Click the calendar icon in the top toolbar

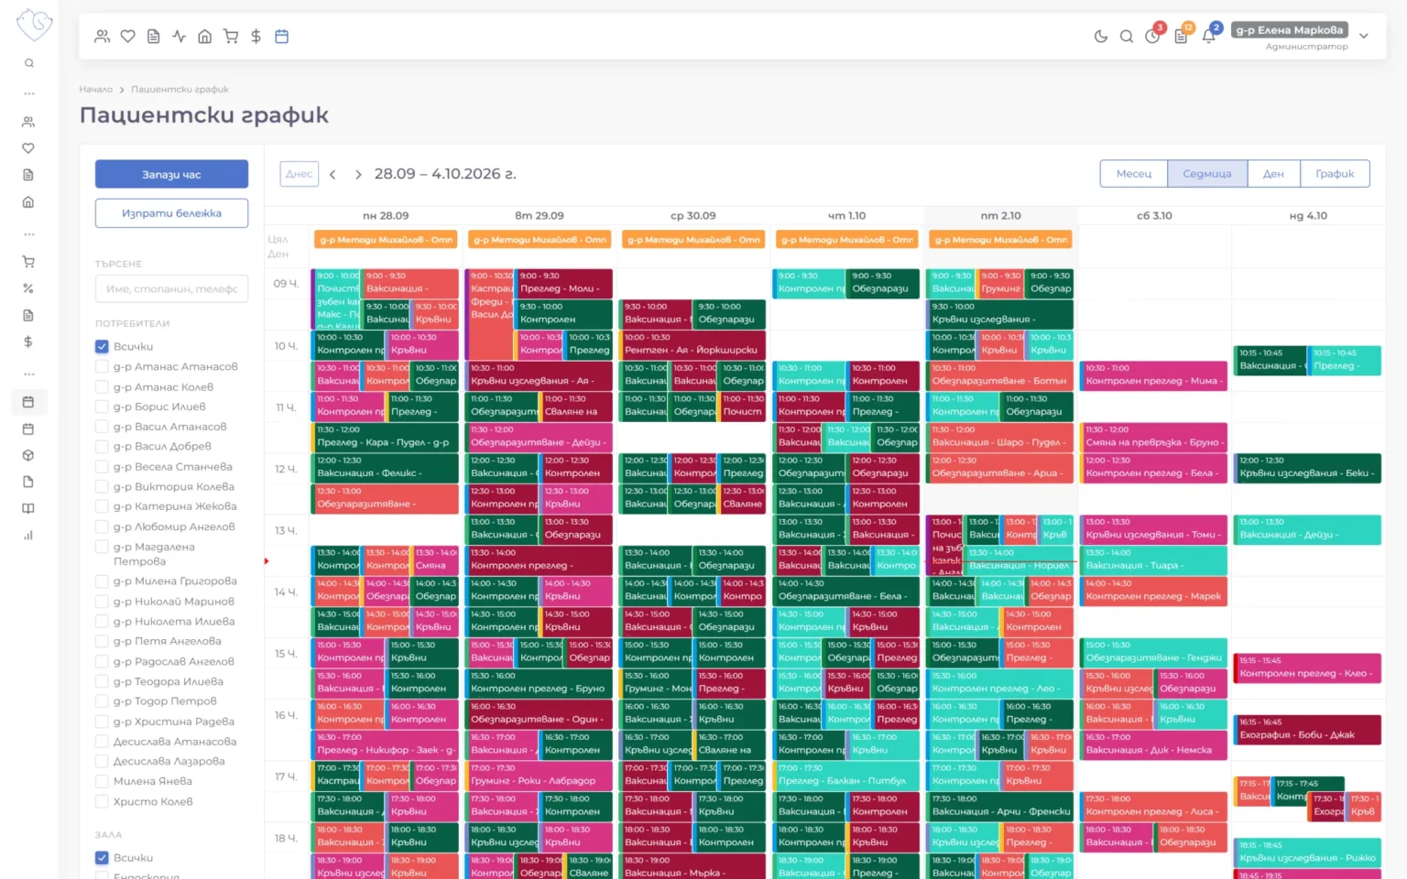point(282,37)
